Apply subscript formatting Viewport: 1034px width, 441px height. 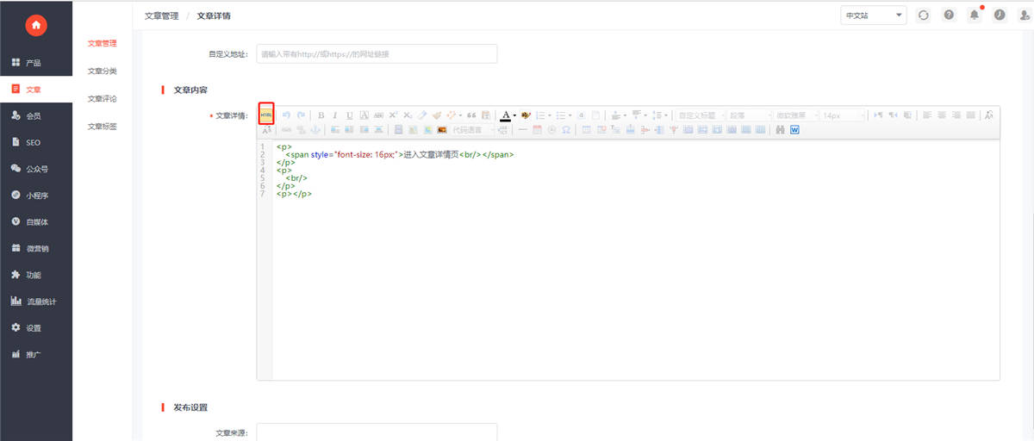click(408, 115)
